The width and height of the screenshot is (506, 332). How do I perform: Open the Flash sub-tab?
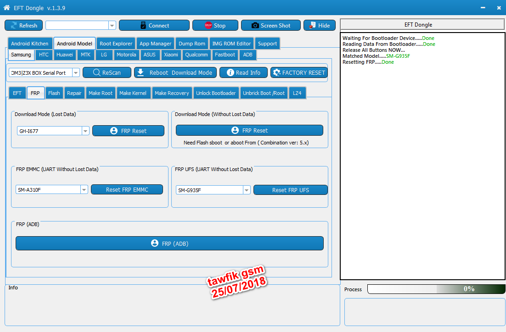54,93
